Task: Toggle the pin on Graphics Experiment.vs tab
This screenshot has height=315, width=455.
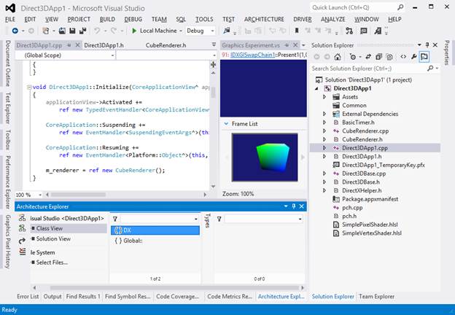Action: tap(287, 45)
